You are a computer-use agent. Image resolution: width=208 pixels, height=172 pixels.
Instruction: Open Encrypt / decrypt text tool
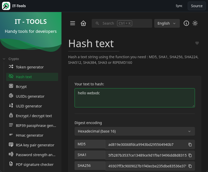[32, 116]
